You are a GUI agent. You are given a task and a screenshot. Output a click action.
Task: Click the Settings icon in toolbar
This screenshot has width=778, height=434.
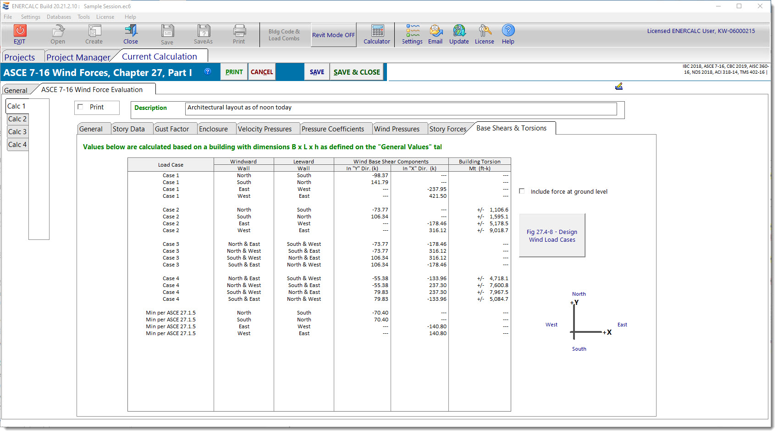coord(412,31)
